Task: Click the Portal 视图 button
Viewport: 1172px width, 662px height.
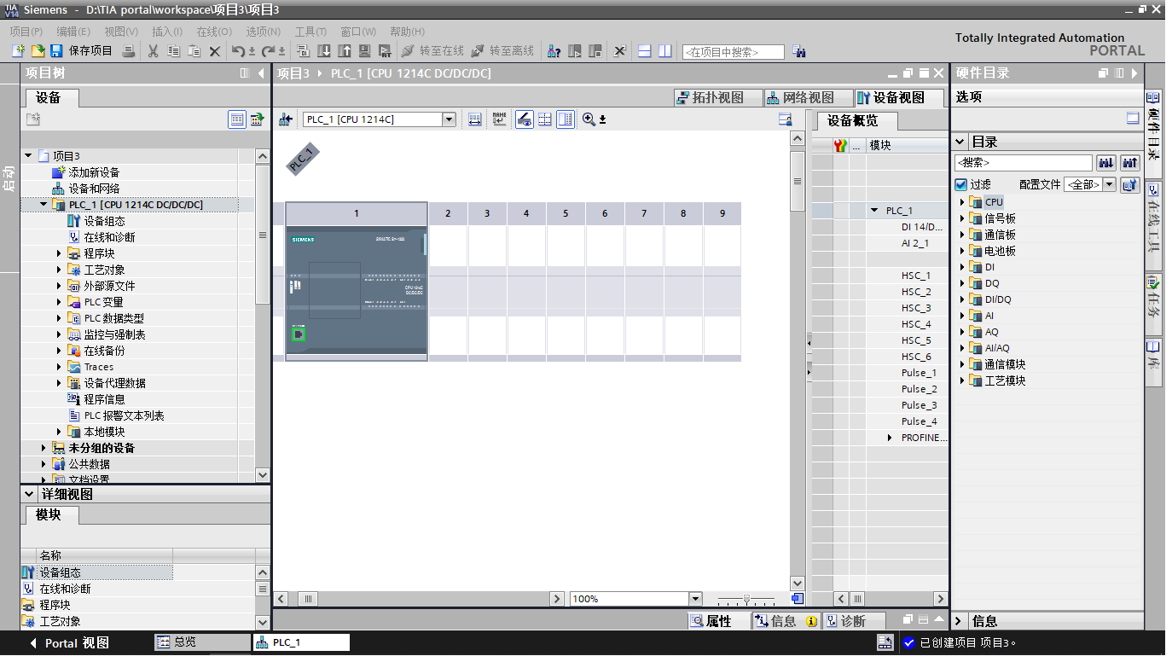Action: [x=69, y=642]
